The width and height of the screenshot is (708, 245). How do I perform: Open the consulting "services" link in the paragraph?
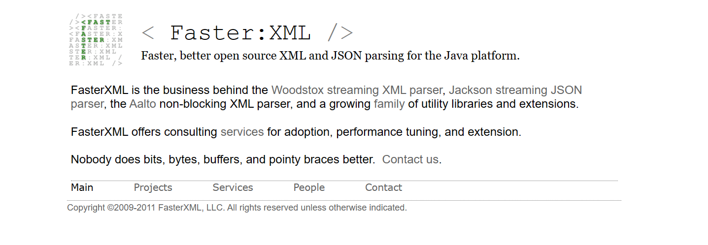[242, 132]
